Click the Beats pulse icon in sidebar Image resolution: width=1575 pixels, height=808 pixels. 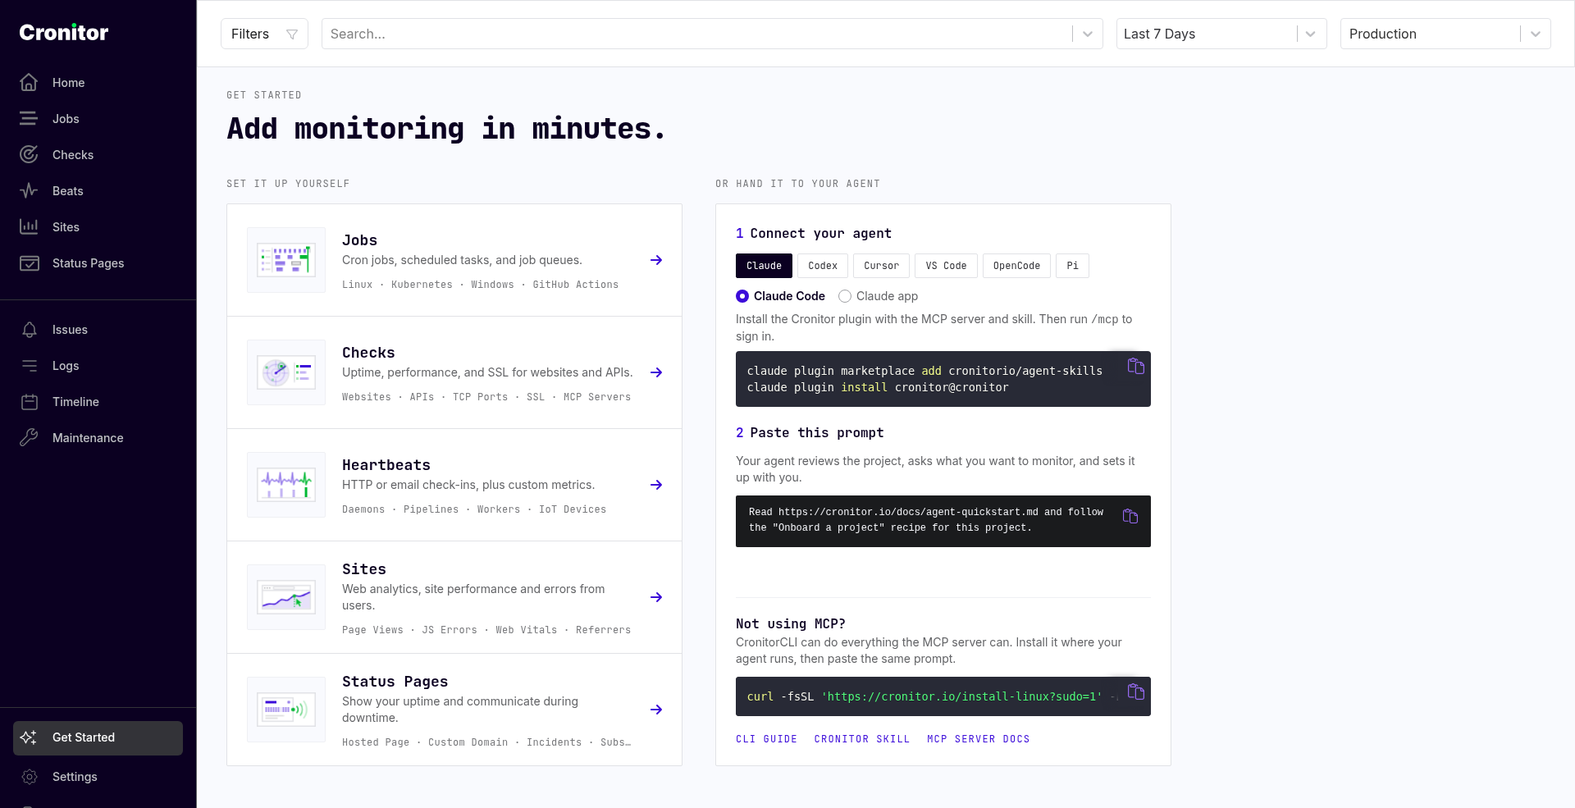29,191
